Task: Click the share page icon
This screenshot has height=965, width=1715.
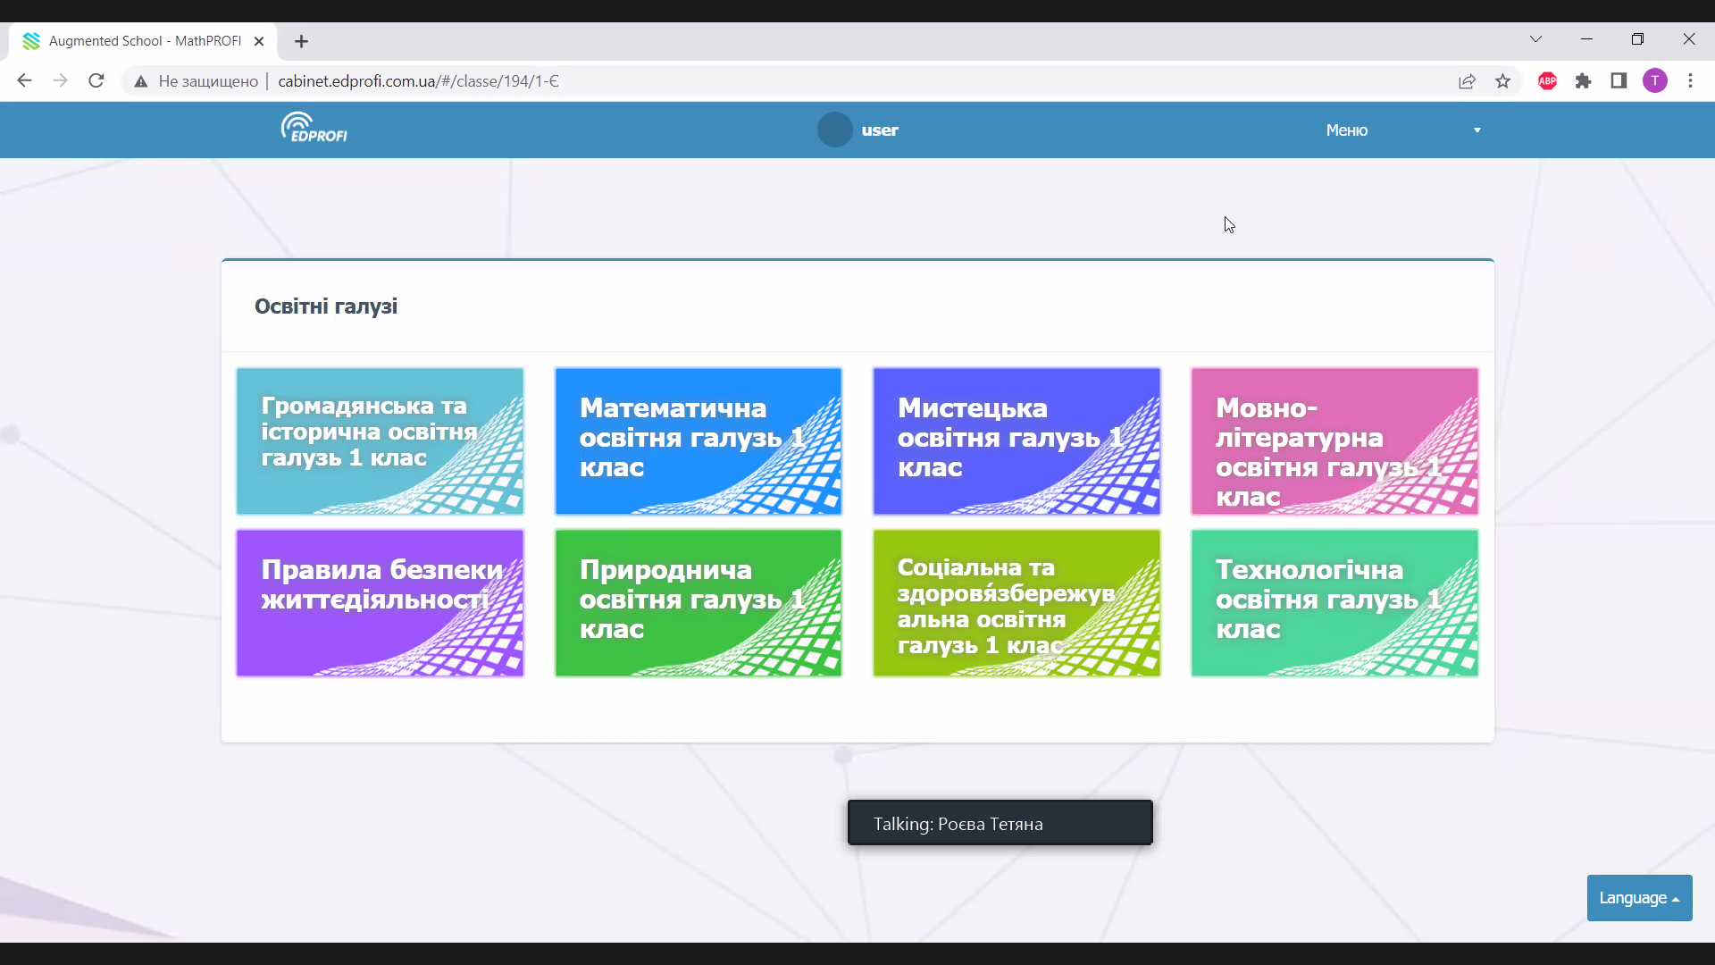Action: [1467, 81]
